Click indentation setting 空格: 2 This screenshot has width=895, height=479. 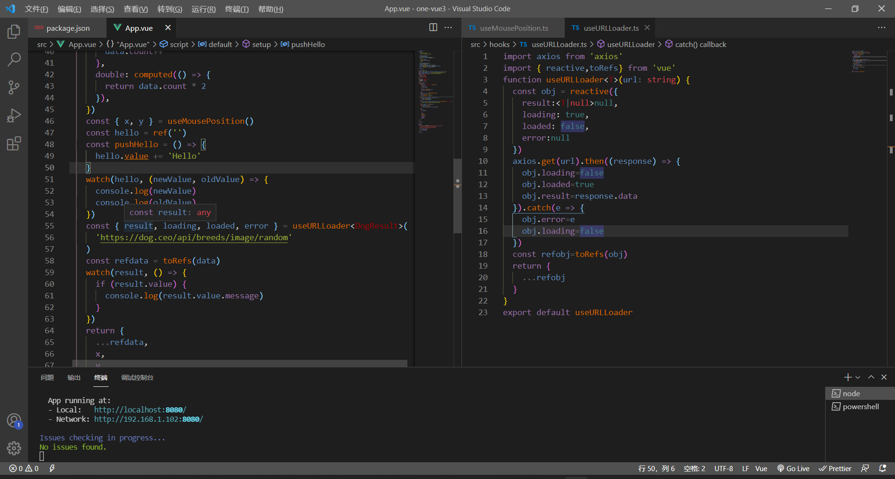(x=695, y=468)
